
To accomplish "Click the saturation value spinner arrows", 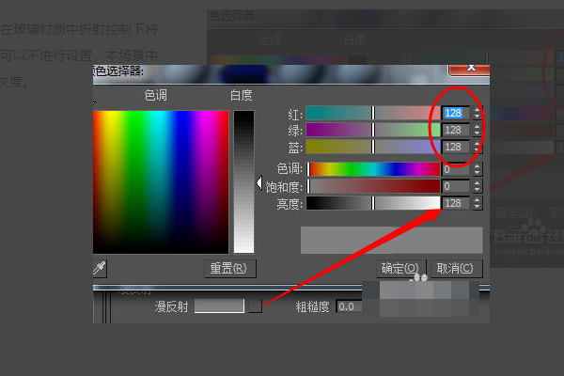I will click(x=477, y=186).
